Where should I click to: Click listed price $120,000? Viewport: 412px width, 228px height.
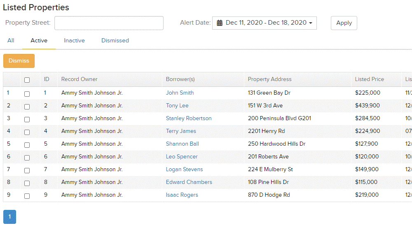point(367,157)
